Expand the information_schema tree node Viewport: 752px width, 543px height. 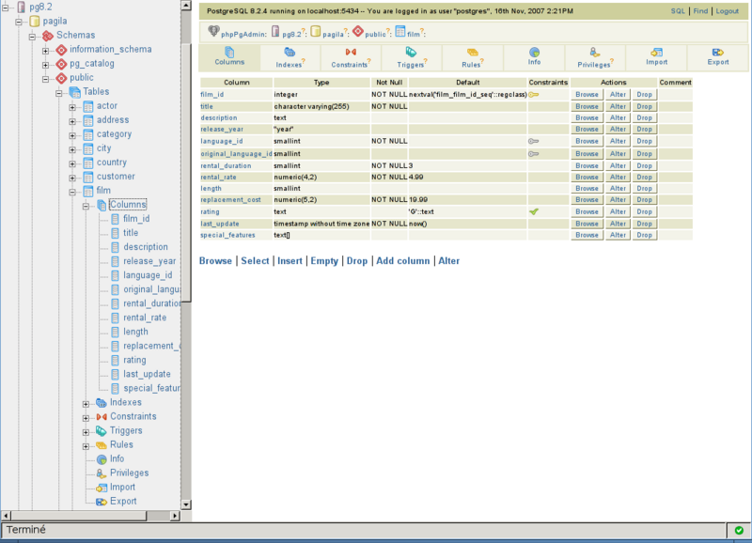[45, 50]
